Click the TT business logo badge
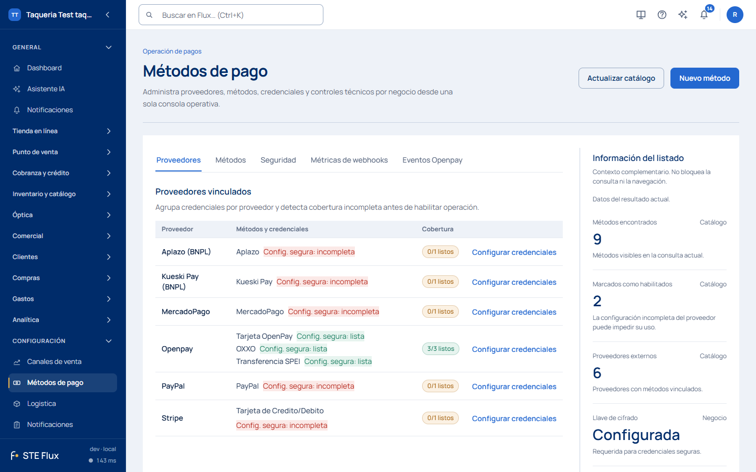This screenshot has height=472, width=756. 15,15
